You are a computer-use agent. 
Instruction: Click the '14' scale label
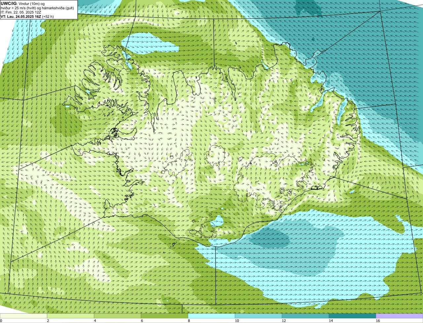pos(330,321)
